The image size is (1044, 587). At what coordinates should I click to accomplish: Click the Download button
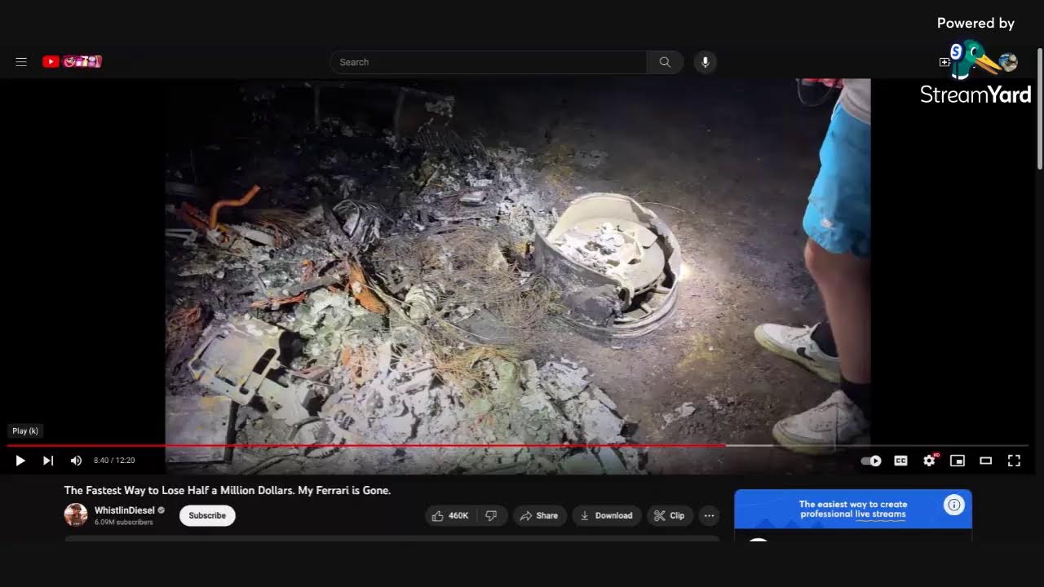pyautogui.click(x=606, y=515)
